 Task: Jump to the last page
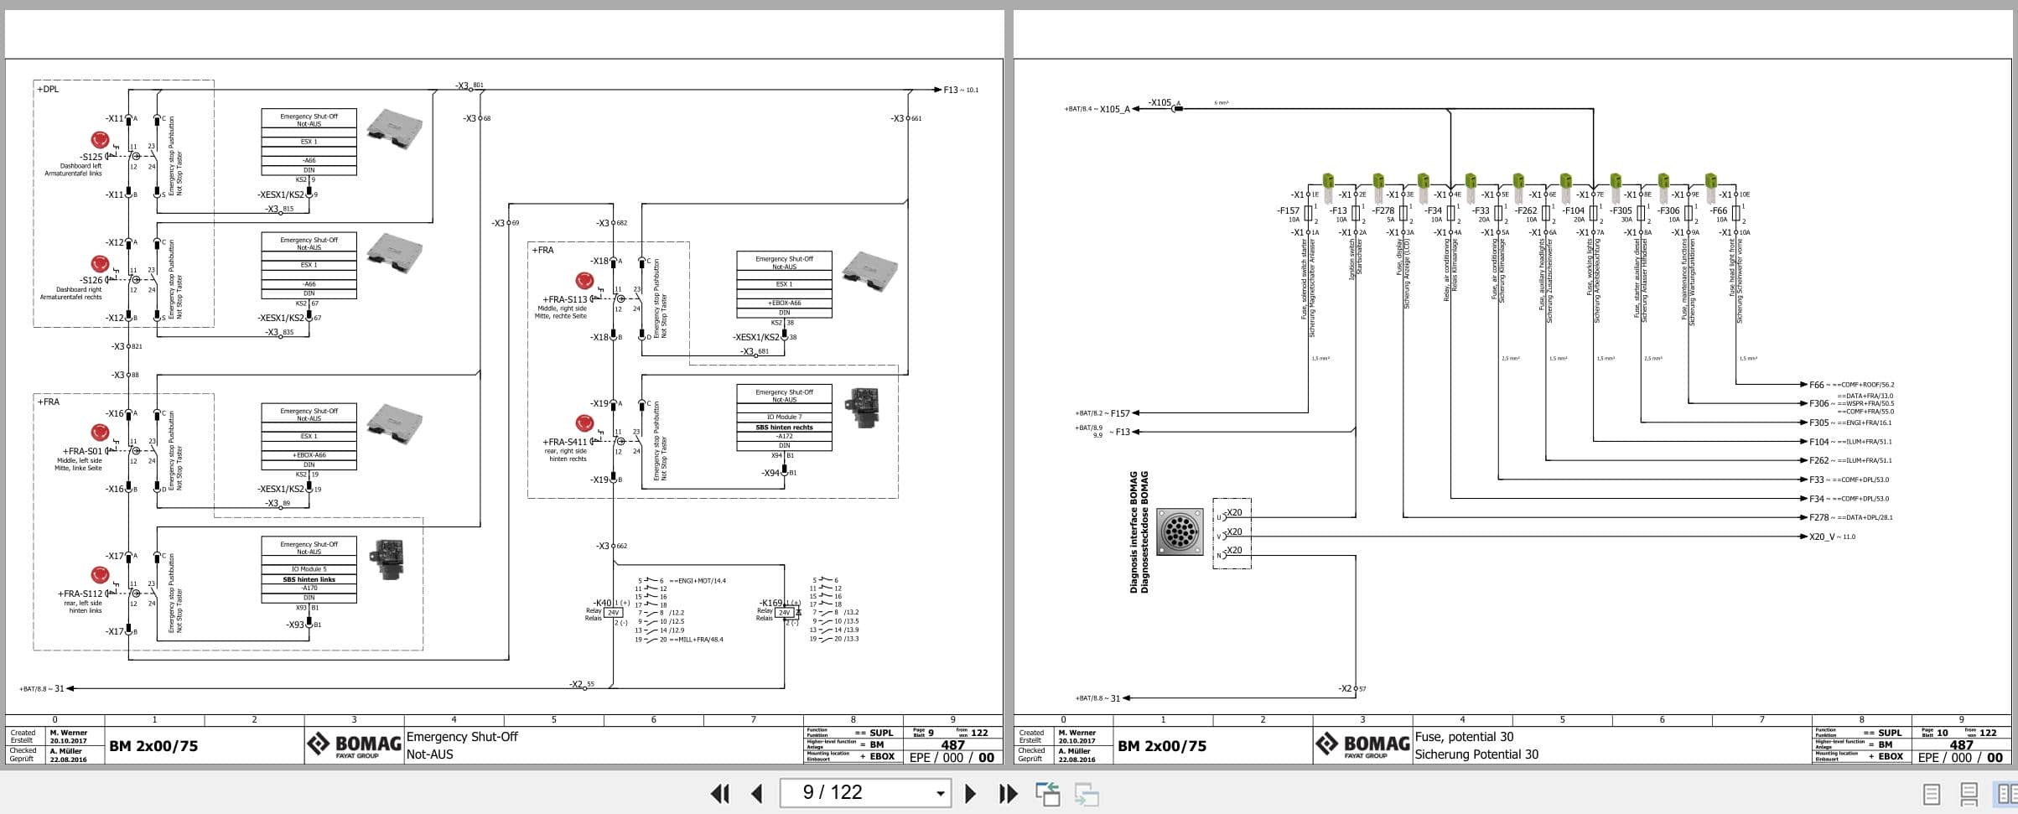point(1007,793)
